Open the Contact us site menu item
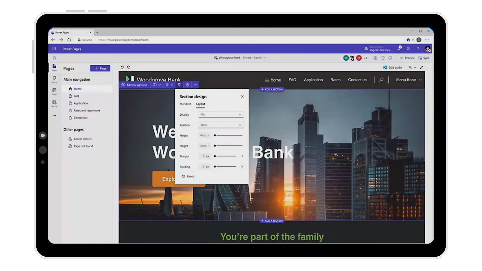The width and height of the screenshot is (482, 271). (357, 80)
